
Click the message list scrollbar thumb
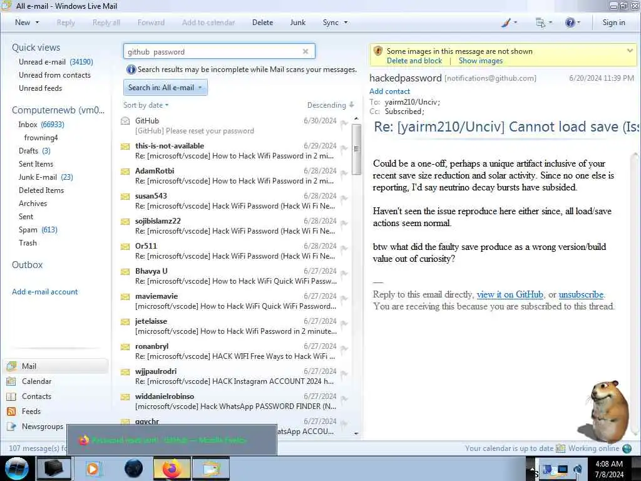(x=356, y=149)
